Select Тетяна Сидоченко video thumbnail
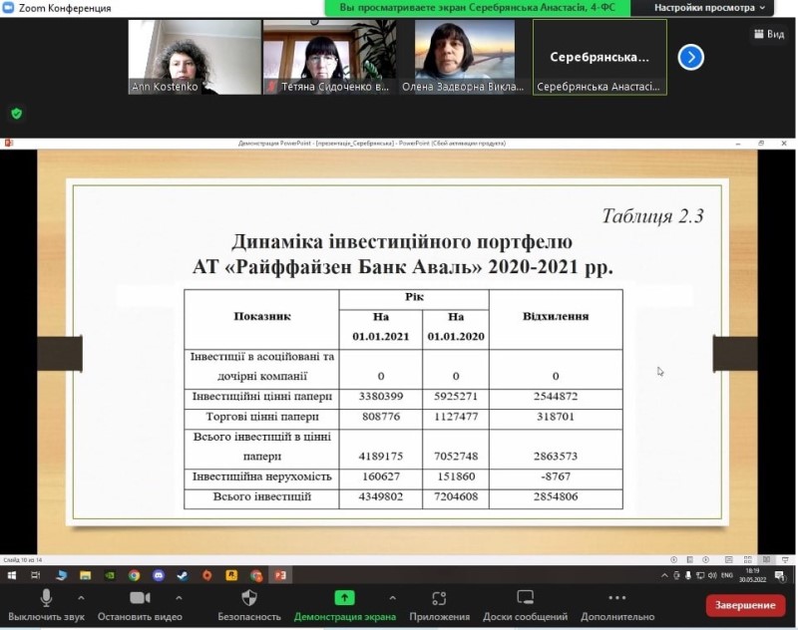This screenshot has height=630, width=798. tap(330, 57)
